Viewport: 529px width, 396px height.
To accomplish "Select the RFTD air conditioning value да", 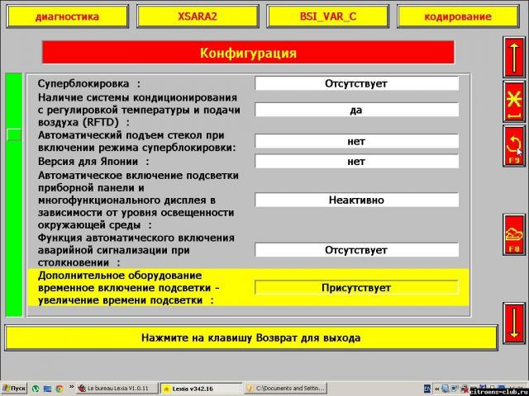I will [x=356, y=110].
